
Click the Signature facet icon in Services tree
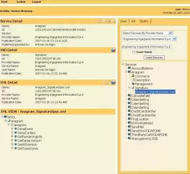tap(133, 88)
